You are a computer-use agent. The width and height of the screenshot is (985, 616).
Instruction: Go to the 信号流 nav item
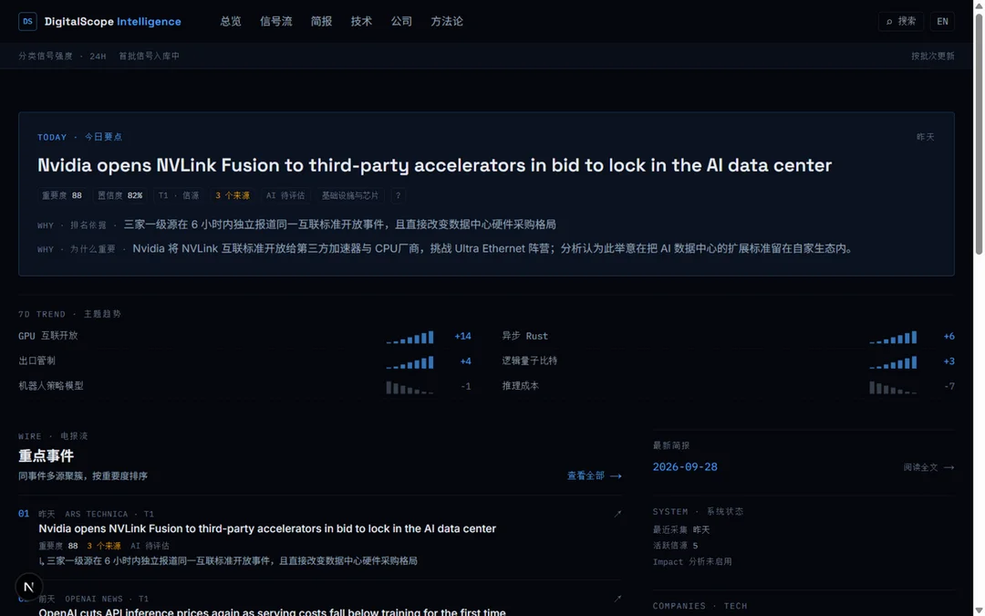click(x=275, y=21)
